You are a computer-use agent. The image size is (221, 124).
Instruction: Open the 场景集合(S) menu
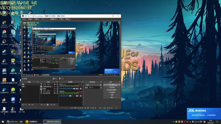[54, 19]
